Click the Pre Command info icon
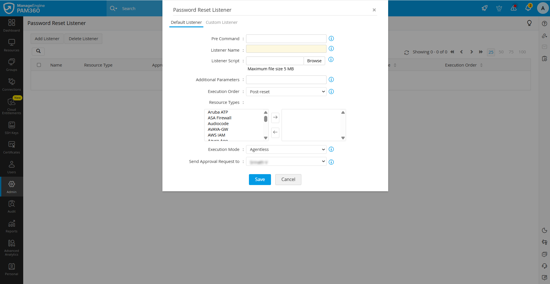This screenshot has width=550, height=284. point(331,38)
